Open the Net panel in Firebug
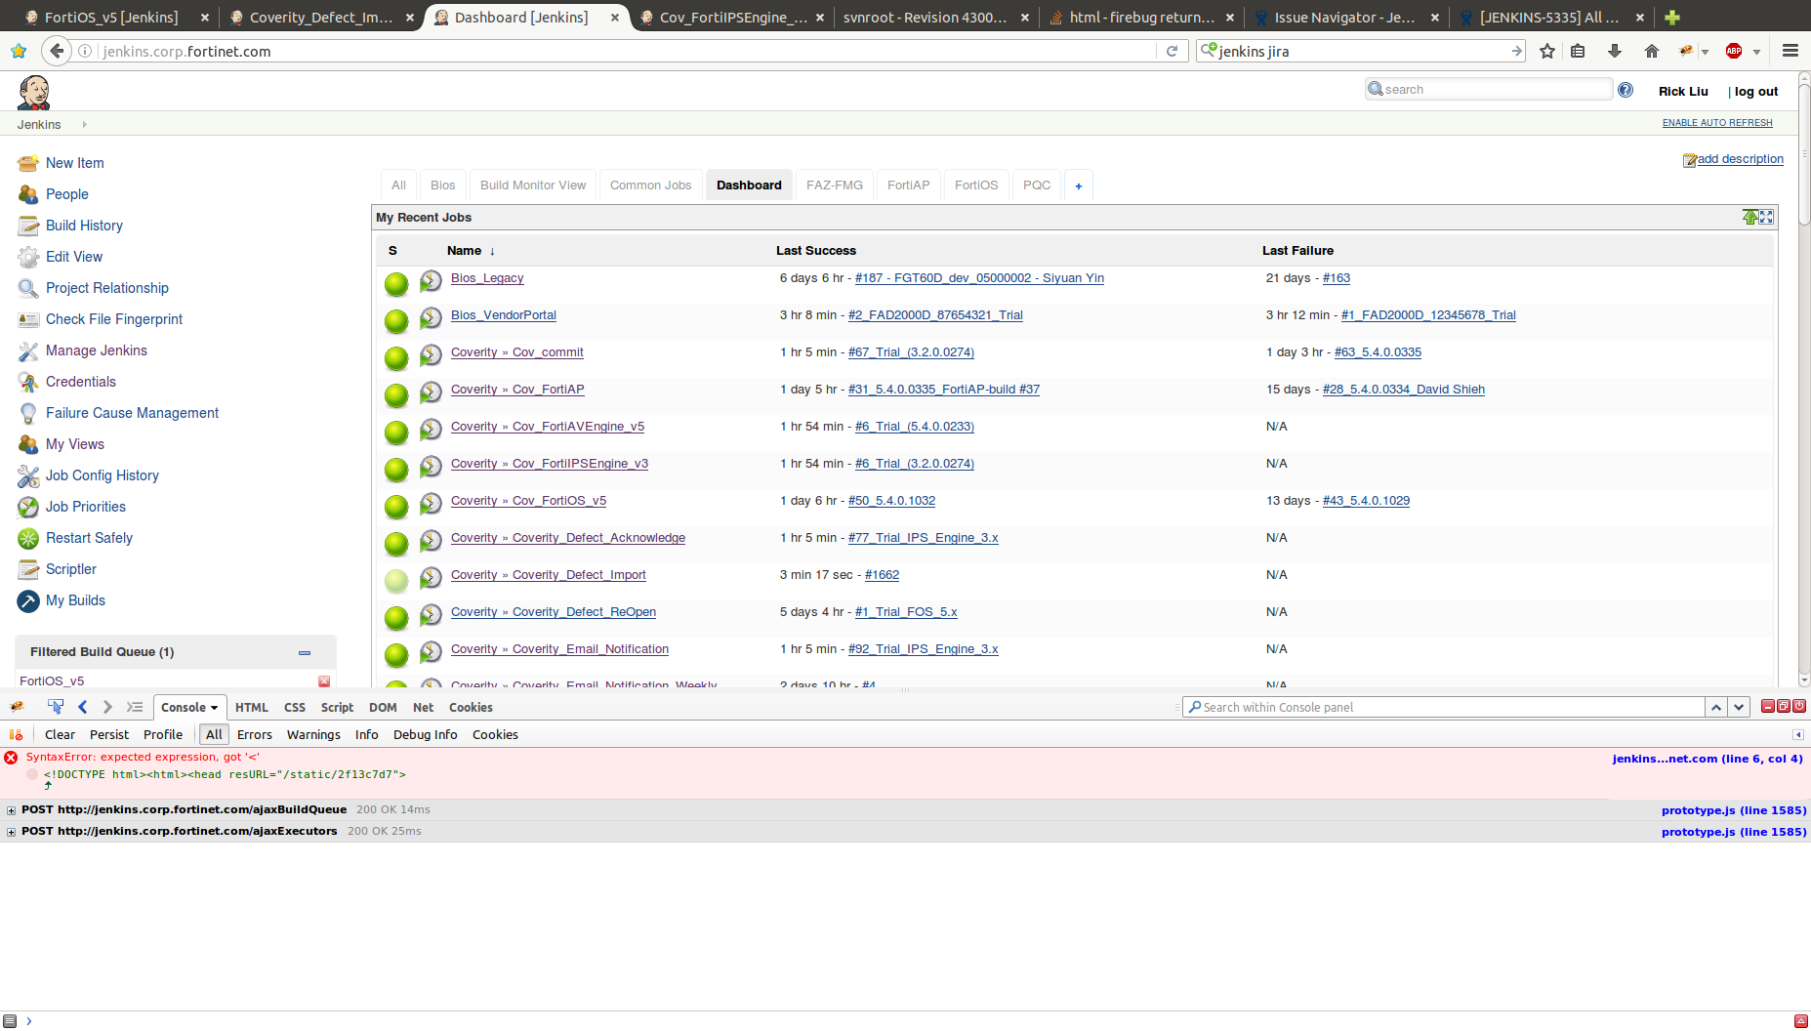 click(423, 707)
